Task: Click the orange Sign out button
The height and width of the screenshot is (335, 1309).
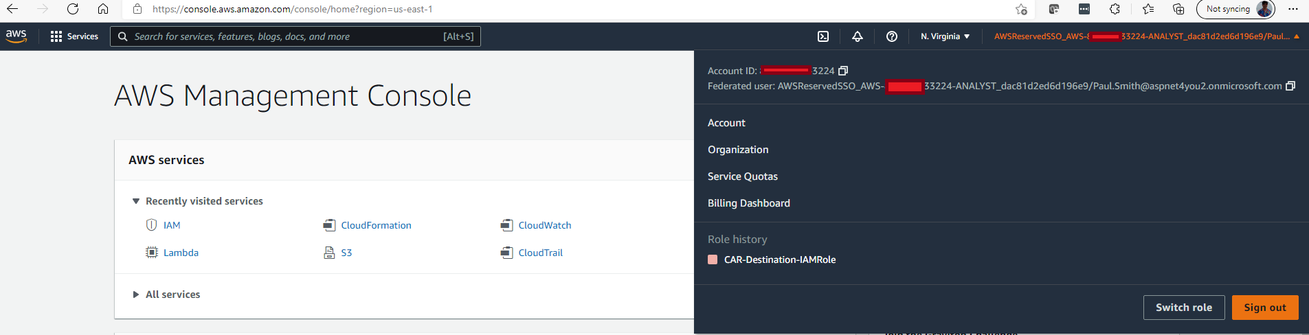Action: point(1265,308)
